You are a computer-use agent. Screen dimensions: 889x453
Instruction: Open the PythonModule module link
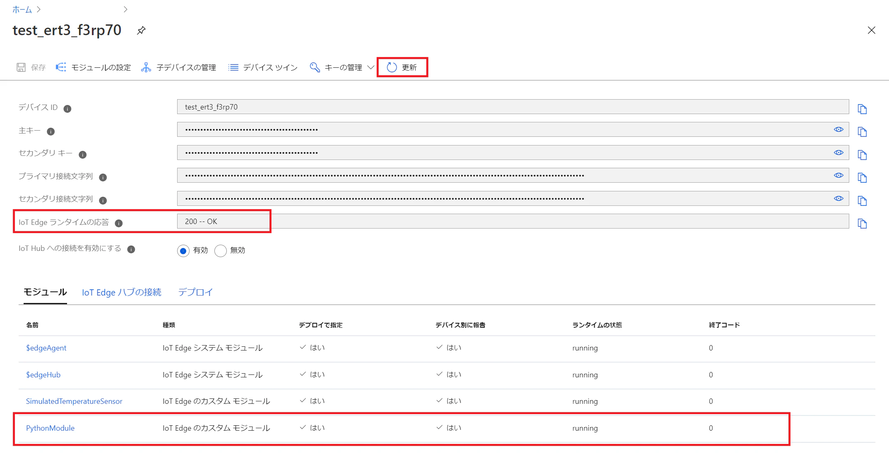click(x=50, y=428)
